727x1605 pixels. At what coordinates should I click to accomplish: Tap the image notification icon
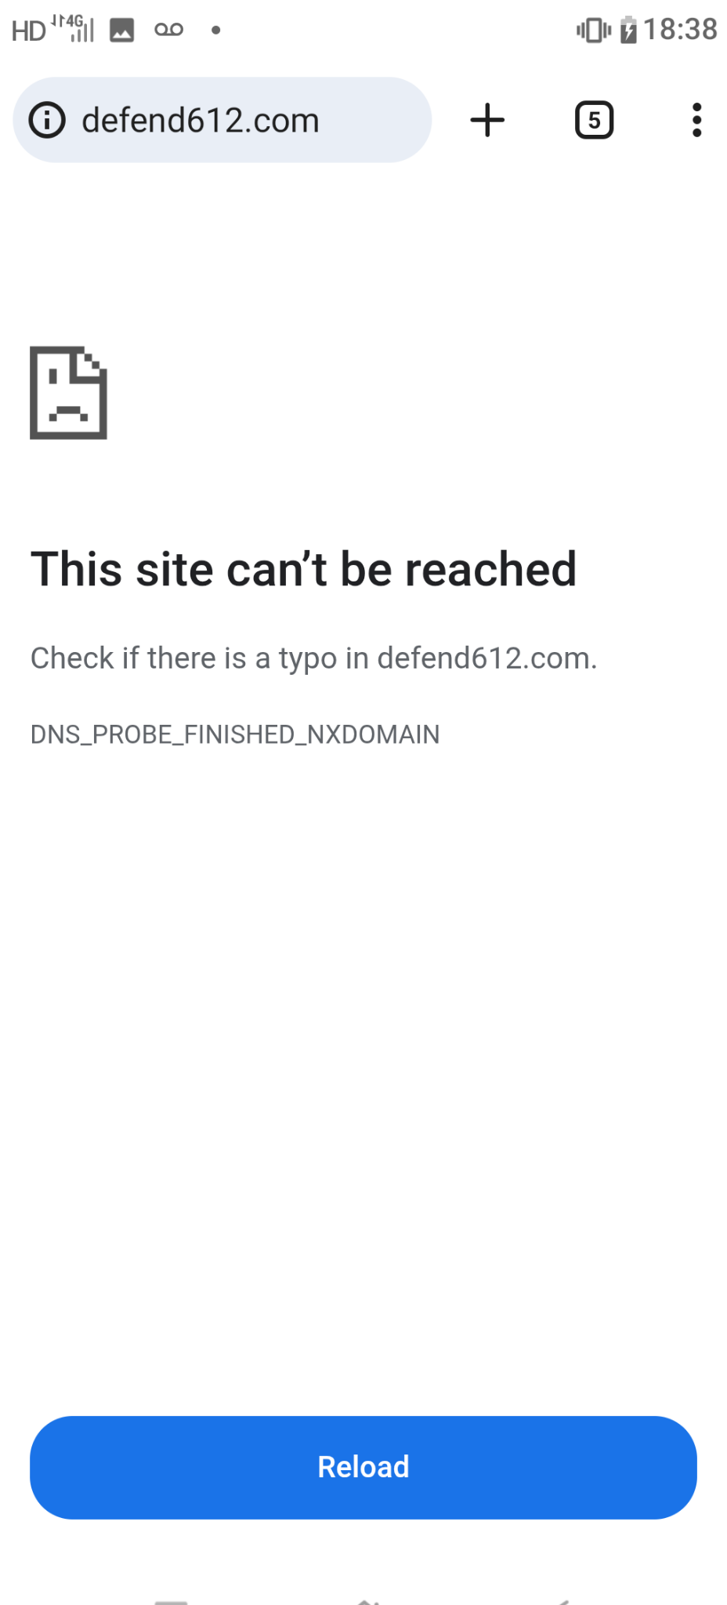pyautogui.click(x=121, y=30)
